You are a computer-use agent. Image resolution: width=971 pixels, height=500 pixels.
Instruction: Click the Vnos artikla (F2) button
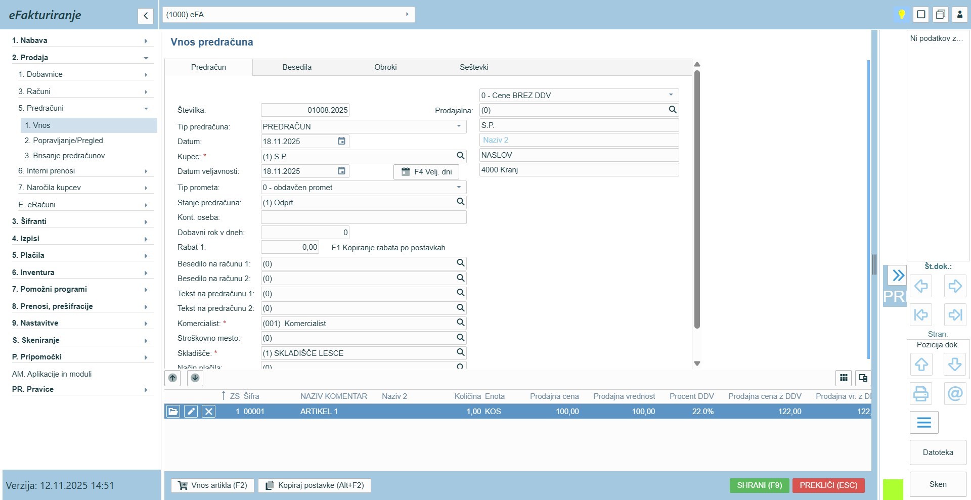(212, 485)
